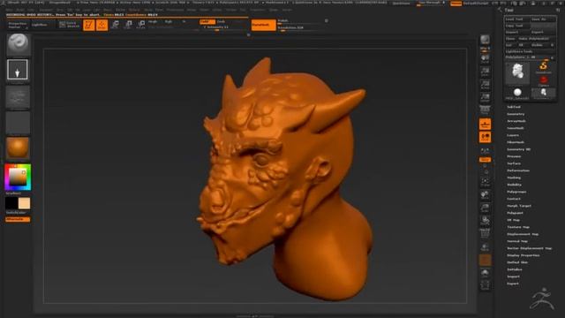This screenshot has width=565, height=318.
Task: Click the Zoom document icon
Action: (485, 72)
